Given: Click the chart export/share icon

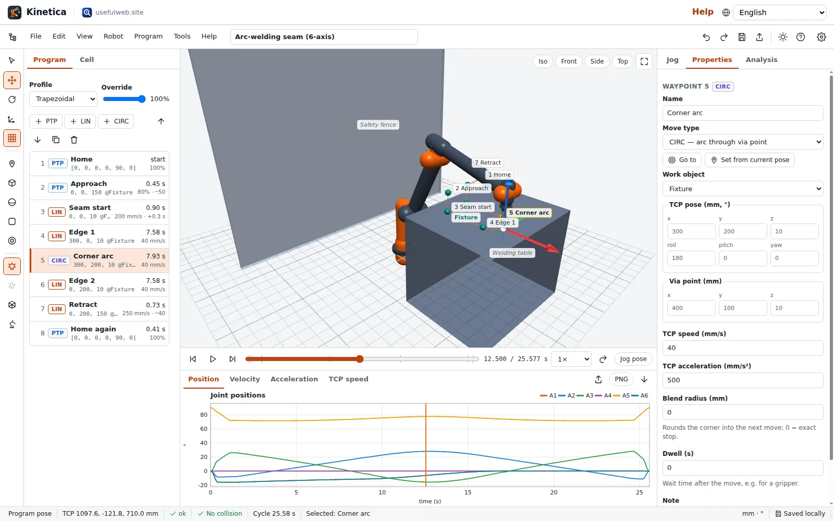Looking at the screenshot, I should [x=598, y=379].
